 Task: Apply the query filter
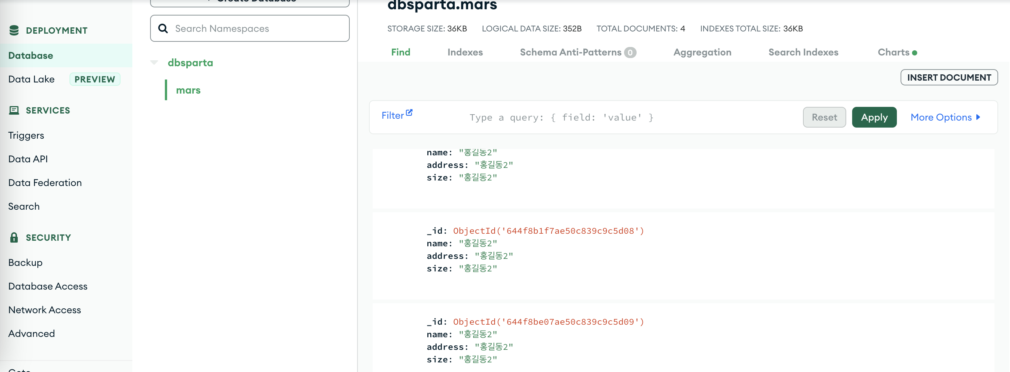pyautogui.click(x=874, y=117)
